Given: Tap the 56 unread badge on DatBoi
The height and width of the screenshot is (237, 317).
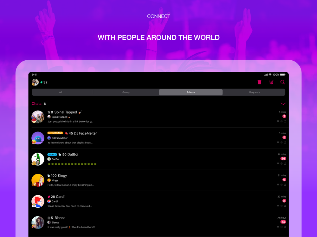Looking at the screenshot, I should point(283,159).
